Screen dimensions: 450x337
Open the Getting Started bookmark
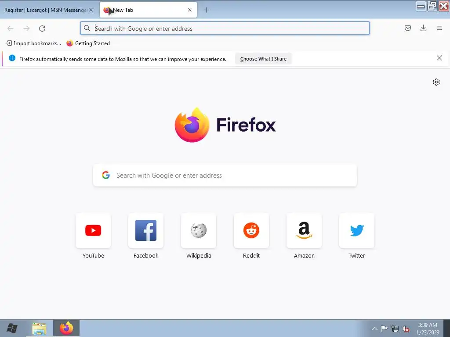point(88,43)
